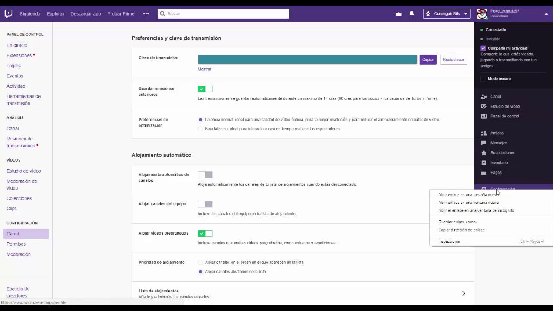Click the Twitch logo home icon
Screen dimensions: 553x311
[8, 13]
